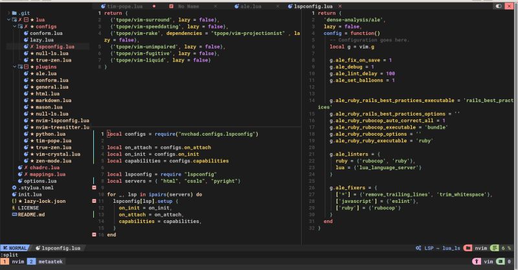518x270 pixels.
Task: Open true-zen.lua under plugins
Action: point(54,147)
